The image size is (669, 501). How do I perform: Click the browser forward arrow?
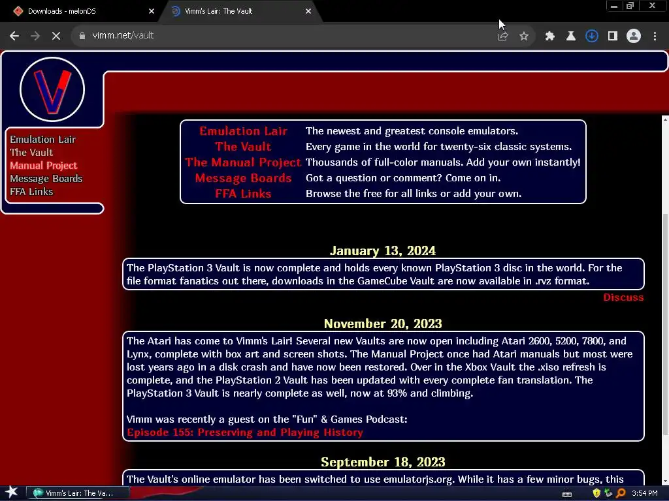click(35, 36)
